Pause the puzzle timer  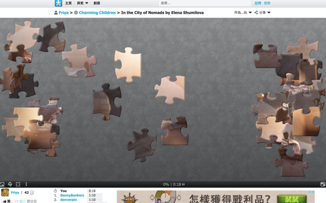pyautogui.click(x=183, y=184)
